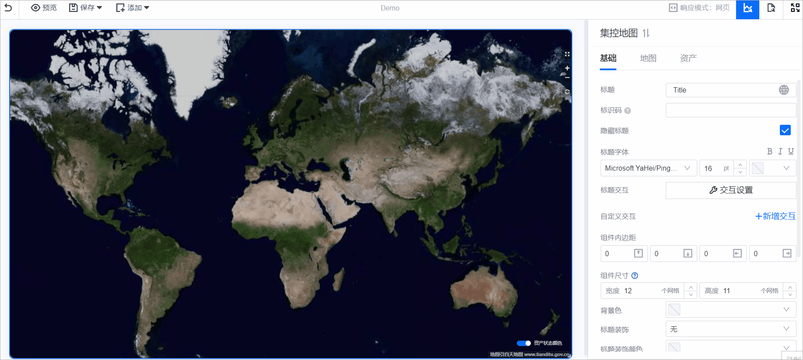Switch to the 地图 tab

pos(648,58)
